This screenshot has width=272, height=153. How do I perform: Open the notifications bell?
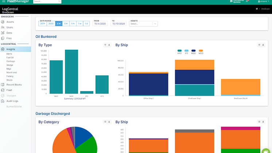(x=247, y=1)
